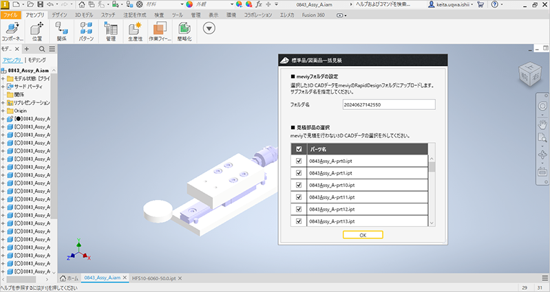Viewport: 550px width, 292px height.
Task: Open the circular ribbon dropdown arrow button
Action: pos(209,28)
